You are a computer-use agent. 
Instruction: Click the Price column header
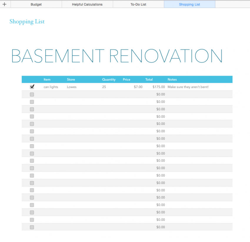tap(126, 79)
